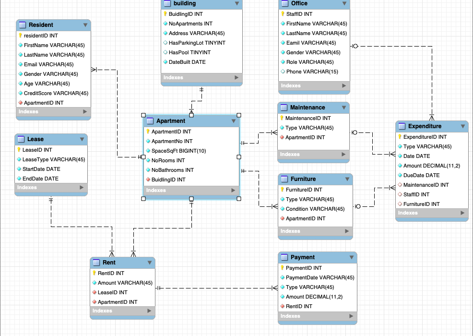Image resolution: width=473 pixels, height=336 pixels.
Task: Select 'Eamil VARCHAR(45)' column in Office
Action: pyautogui.click(x=314, y=43)
